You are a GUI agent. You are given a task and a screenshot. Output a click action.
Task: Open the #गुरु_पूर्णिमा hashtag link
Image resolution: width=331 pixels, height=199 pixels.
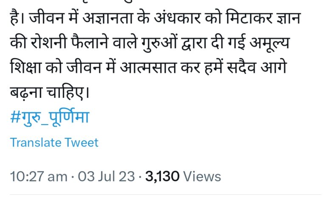50,117
